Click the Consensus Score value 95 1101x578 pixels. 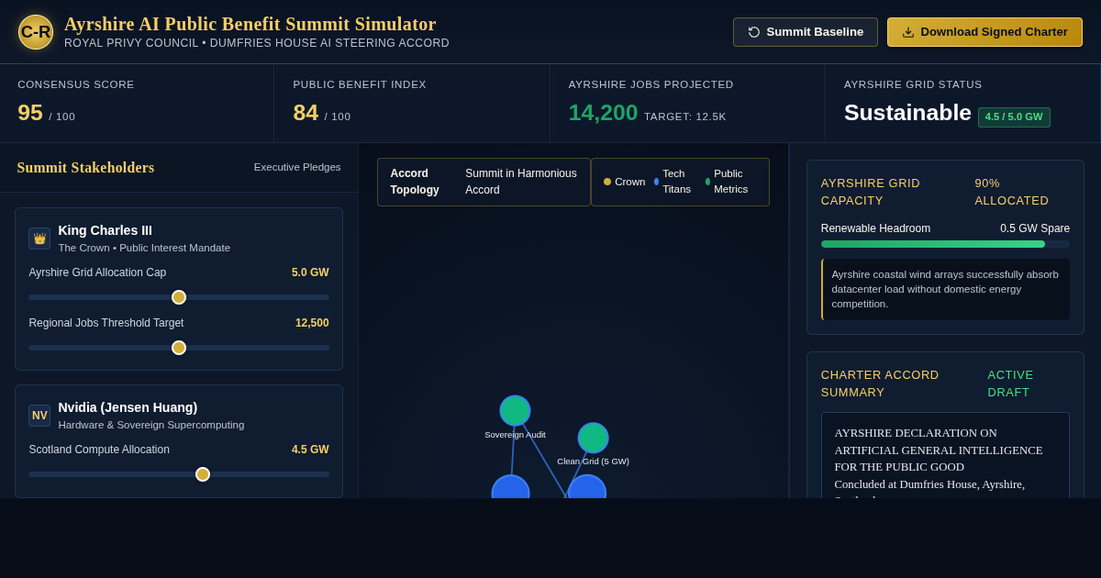point(30,113)
